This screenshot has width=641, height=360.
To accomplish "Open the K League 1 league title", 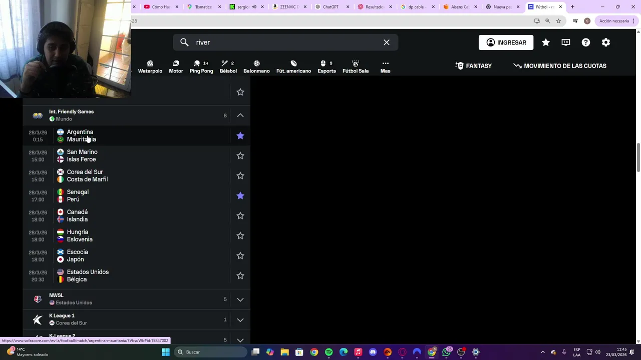I will tap(62, 315).
